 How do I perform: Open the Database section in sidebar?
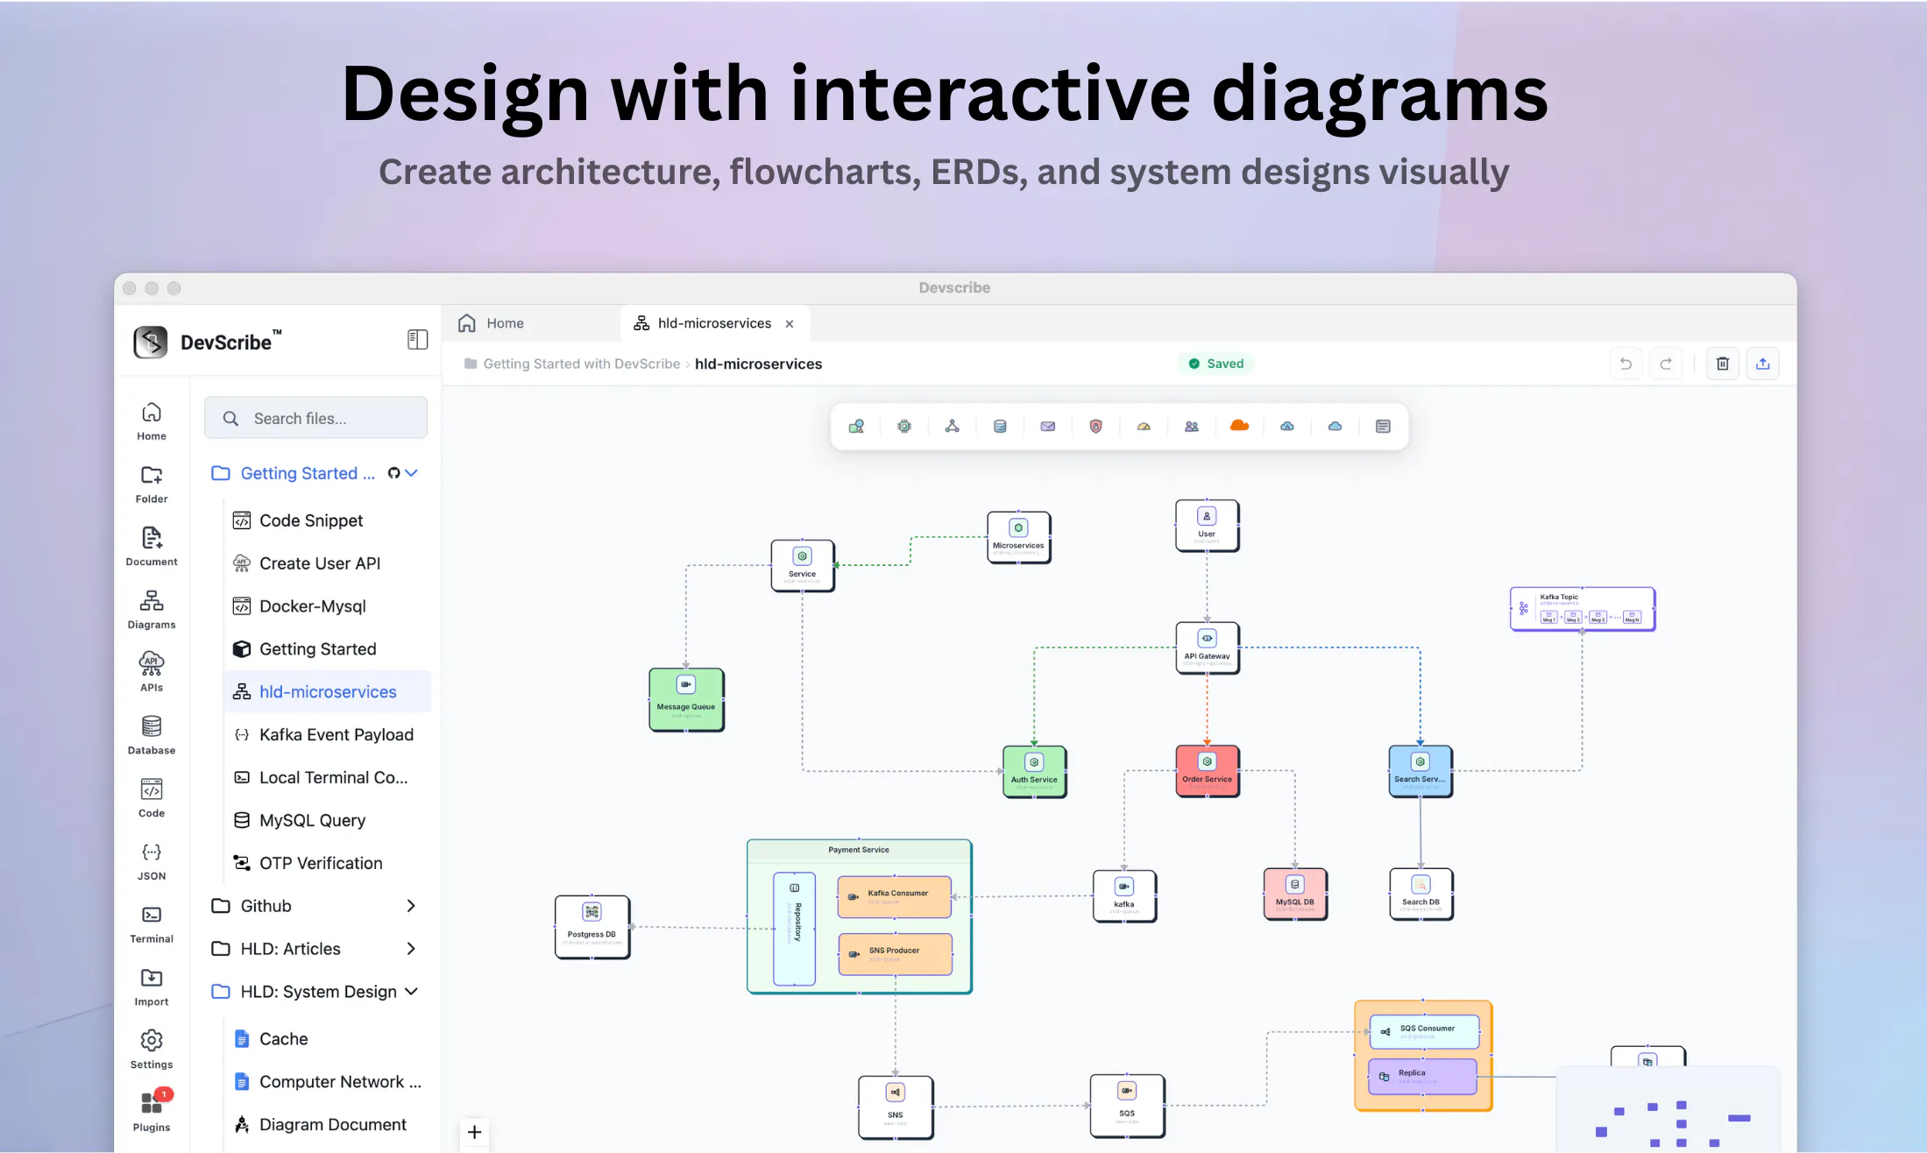tap(152, 736)
